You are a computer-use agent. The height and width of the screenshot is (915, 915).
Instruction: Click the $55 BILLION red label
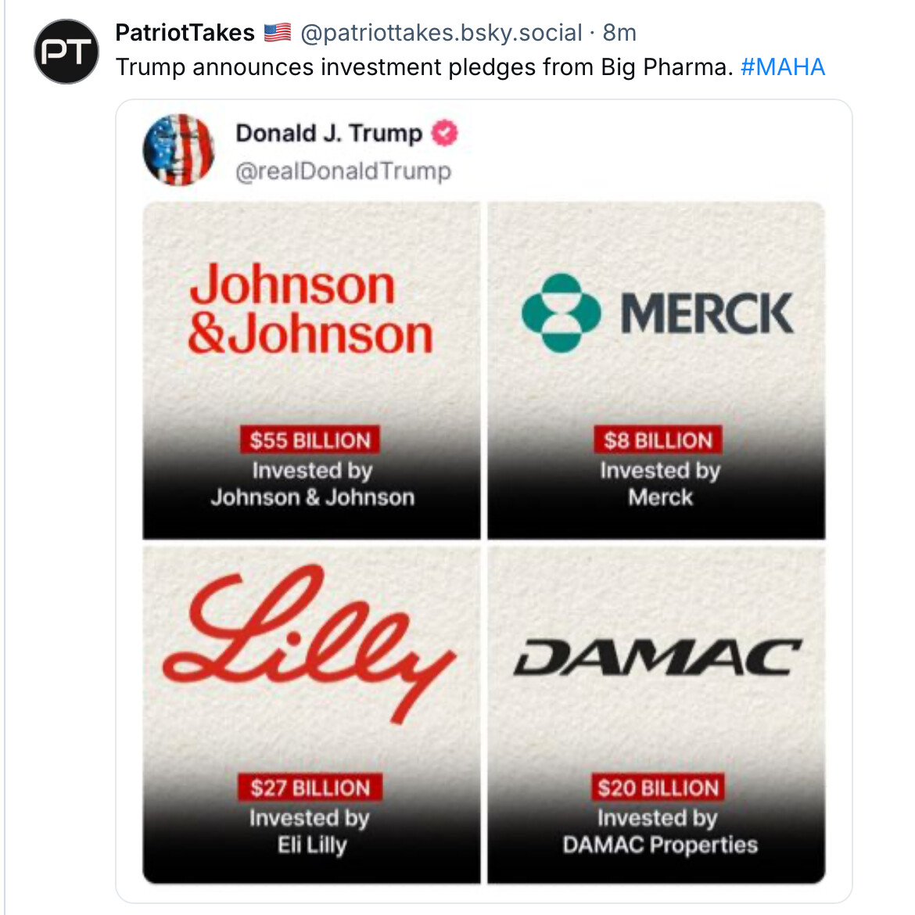310,440
